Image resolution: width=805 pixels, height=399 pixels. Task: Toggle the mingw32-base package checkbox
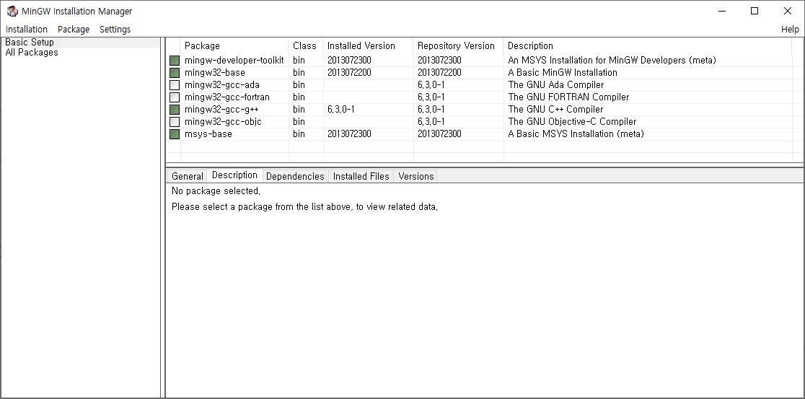(175, 73)
